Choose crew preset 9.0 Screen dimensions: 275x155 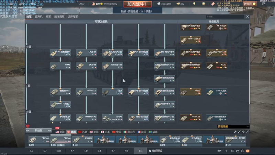[x=31, y=151]
